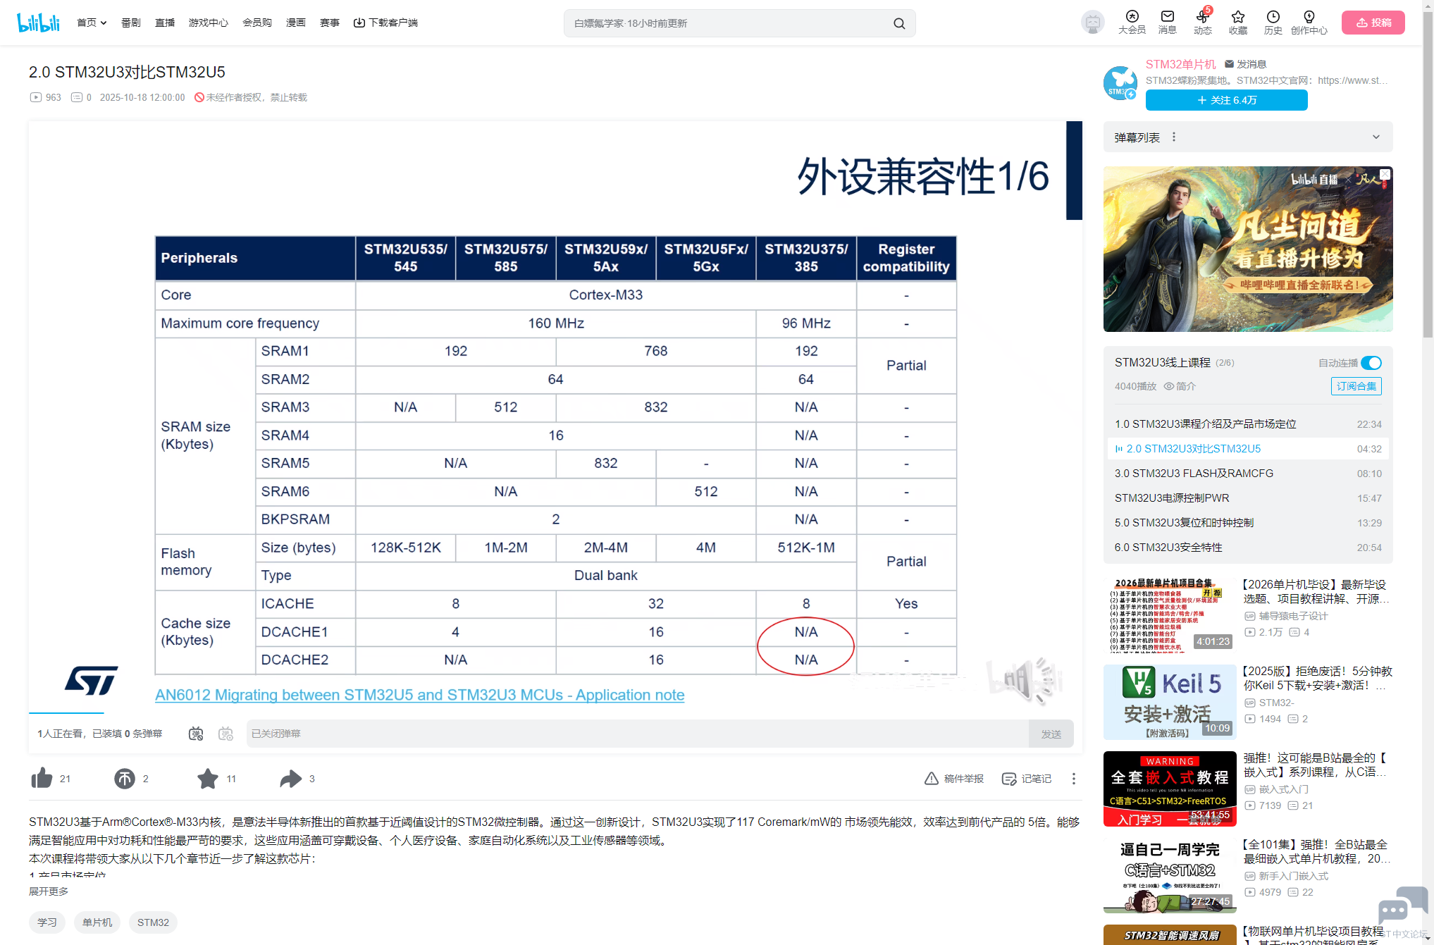Click the 关注 6.4万 follow button
Image resolution: width=1434 pixels, height=945 pixels.
[x=1226, y=100]
